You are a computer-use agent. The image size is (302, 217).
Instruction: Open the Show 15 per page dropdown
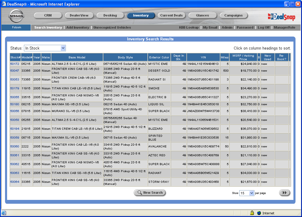(x=246, y=193)
